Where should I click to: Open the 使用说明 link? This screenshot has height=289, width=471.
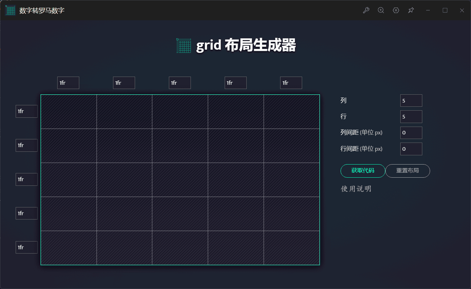coord(356,189)
